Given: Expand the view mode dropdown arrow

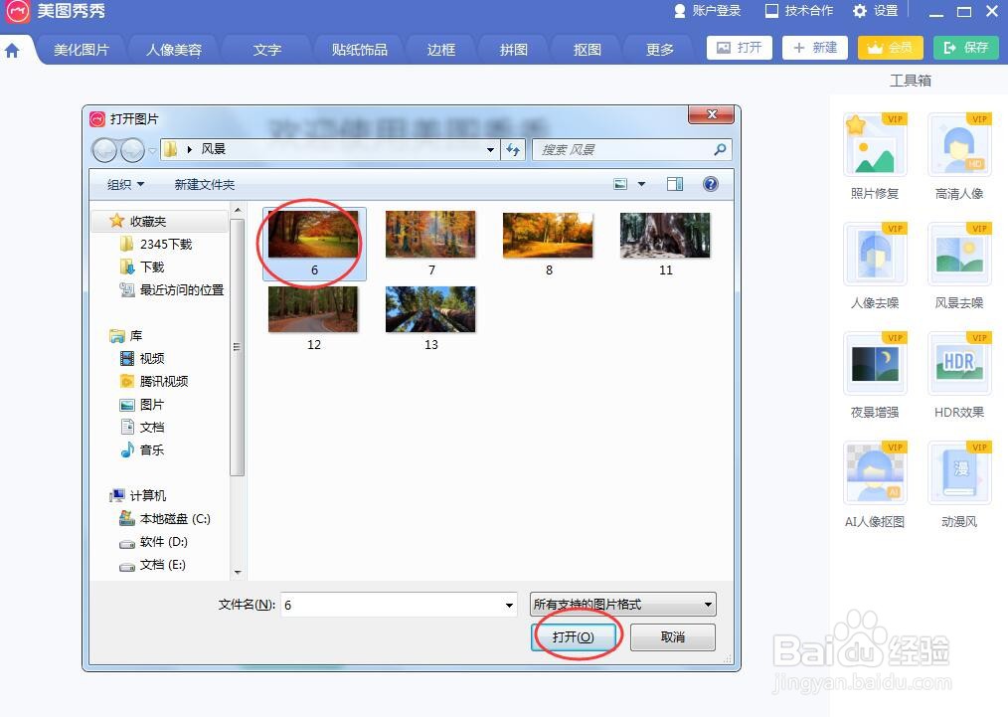Looking at the screenshot, I should pyautogui.click(x=641, y=184).
